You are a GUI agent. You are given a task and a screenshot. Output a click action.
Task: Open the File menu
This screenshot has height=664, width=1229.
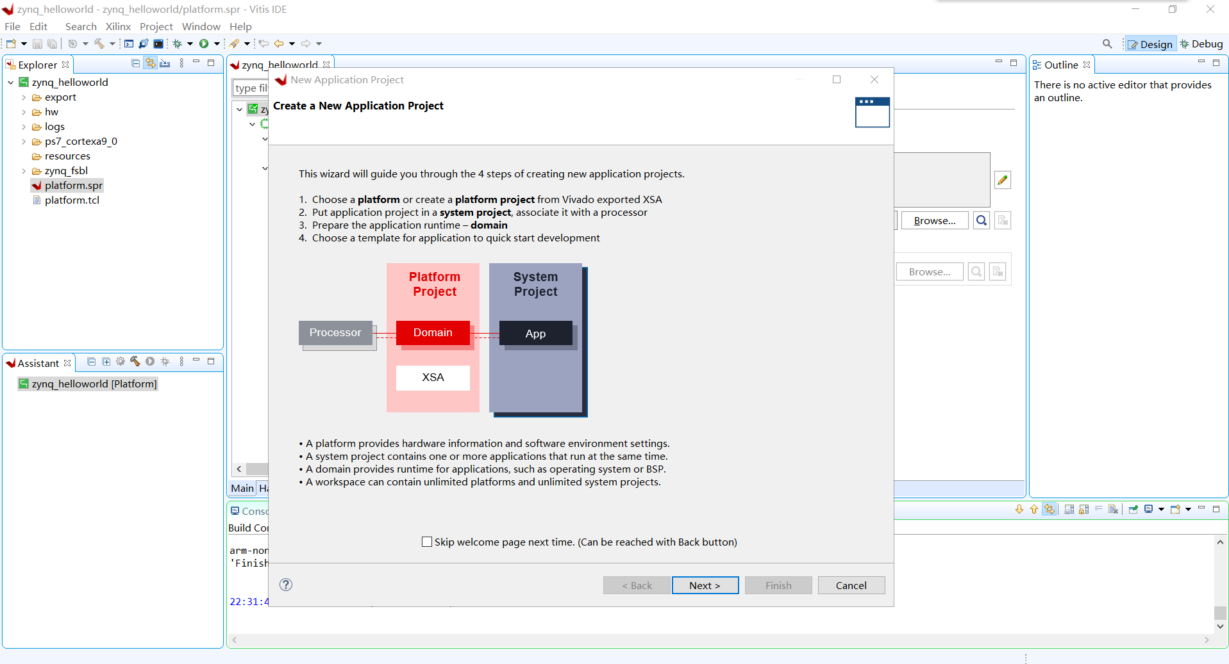coord(12,26)
